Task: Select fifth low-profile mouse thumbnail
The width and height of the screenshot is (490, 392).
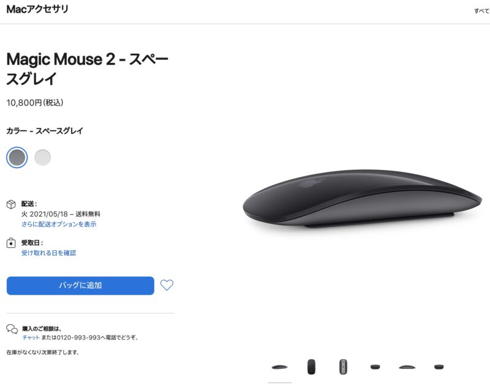Action: pos(407,367)
